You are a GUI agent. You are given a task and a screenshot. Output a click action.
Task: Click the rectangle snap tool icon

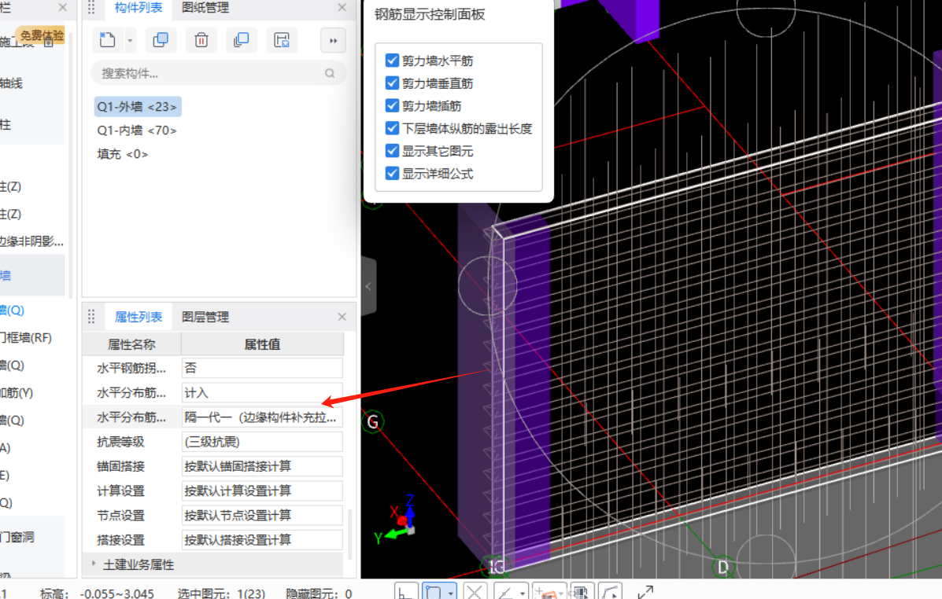pos(433,592)
